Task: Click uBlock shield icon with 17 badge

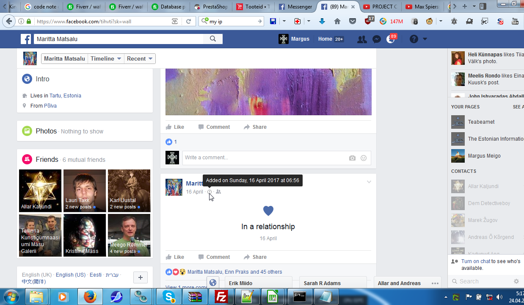Action: pos(369,20)
